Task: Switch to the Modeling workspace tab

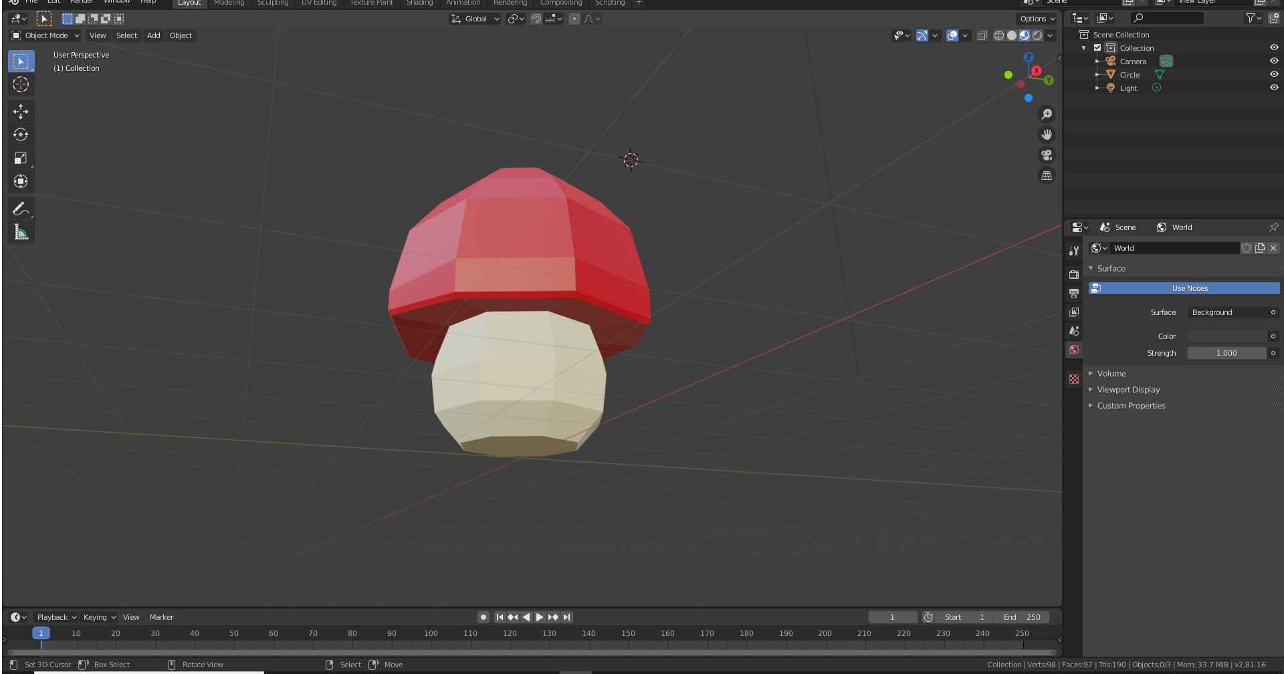Action: tap(229, 3)
